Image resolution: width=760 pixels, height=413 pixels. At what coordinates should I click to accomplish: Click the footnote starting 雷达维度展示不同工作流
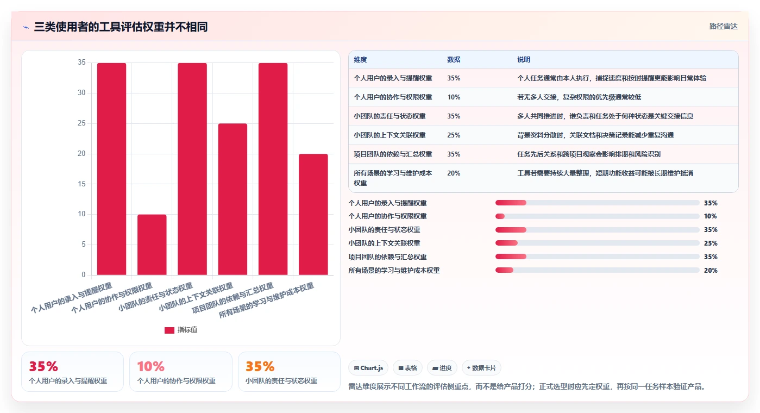pos(526,387)
